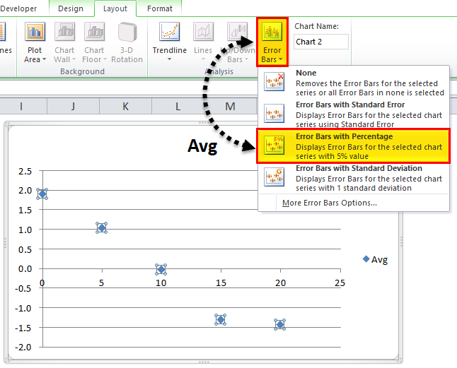Click the Chart Floor icon
457x368 pixels.
coord(94,31)
